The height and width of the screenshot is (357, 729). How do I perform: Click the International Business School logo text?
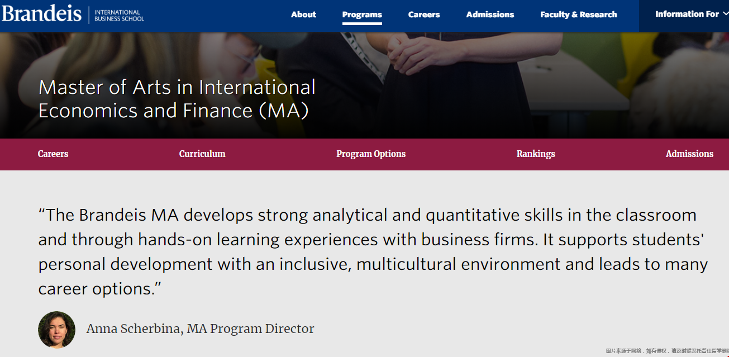pyautogui.click(x=119, y=15)
